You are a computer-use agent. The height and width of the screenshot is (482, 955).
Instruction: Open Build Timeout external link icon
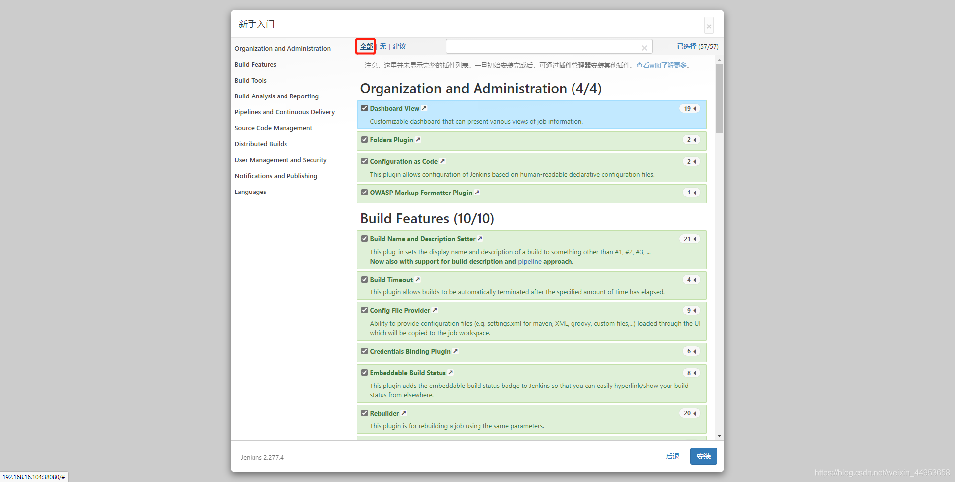(417, 279)
